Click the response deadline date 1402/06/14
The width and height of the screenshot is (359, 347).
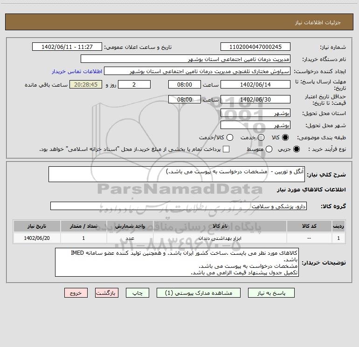click(255, 84)
